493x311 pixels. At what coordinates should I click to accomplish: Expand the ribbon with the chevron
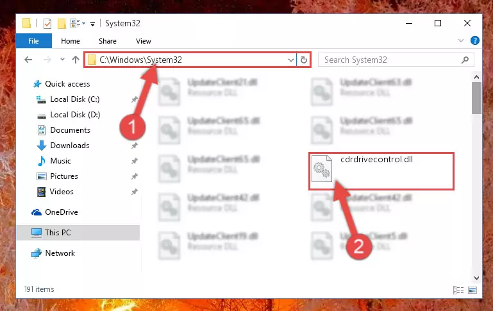[460, 40]
